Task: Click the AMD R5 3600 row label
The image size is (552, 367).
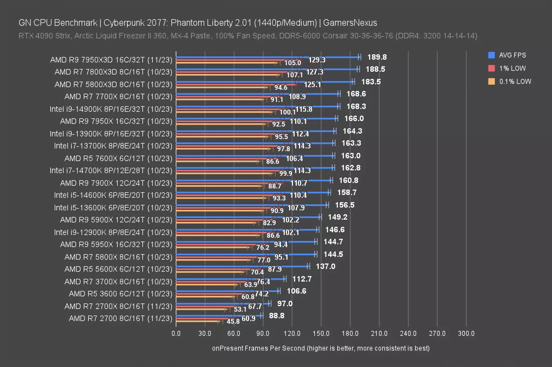Action: [120, 294]
